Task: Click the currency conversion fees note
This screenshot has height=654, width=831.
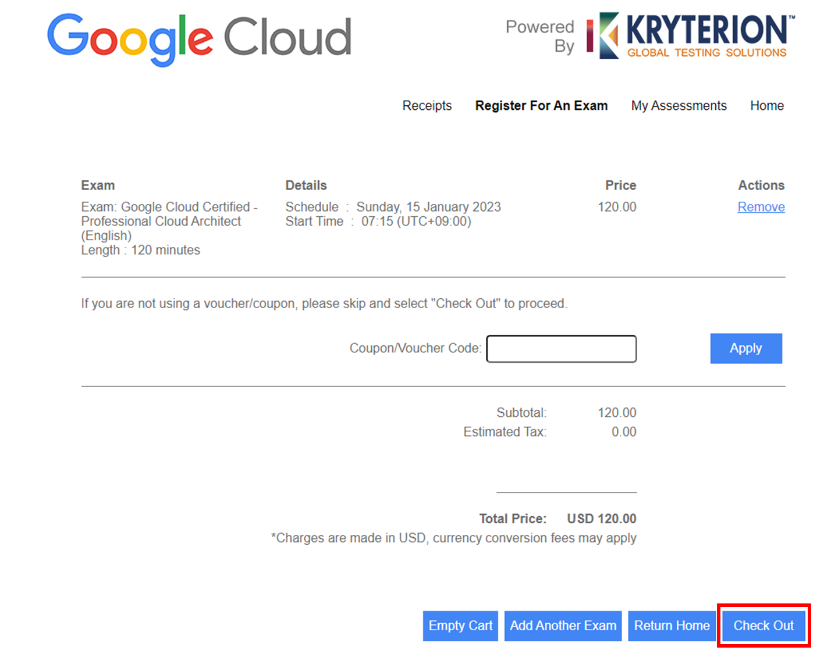Action: 453,538
